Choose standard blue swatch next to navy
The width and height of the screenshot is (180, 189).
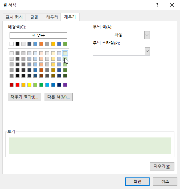[x=53, y=85]
